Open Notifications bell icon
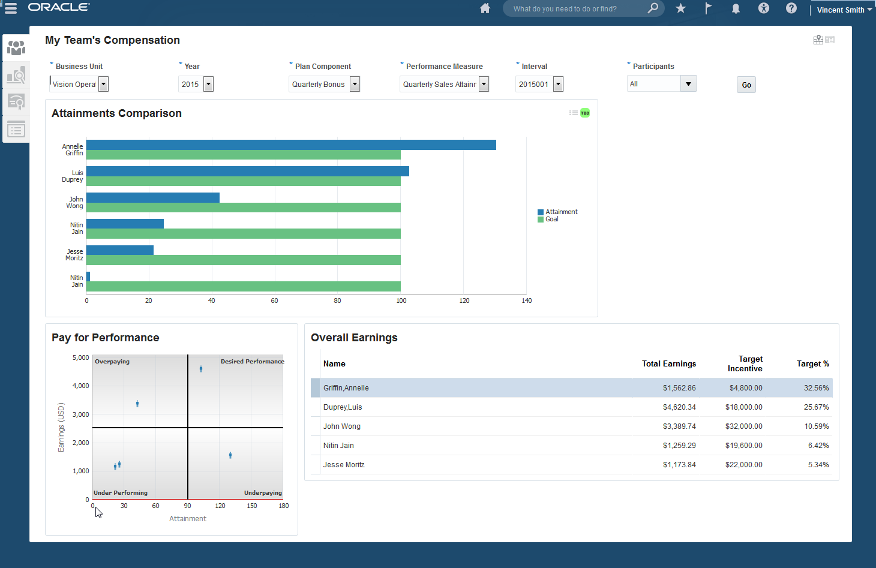Image resolution: width=876 pixels, height=568 pixels. [x=736, y=8]
